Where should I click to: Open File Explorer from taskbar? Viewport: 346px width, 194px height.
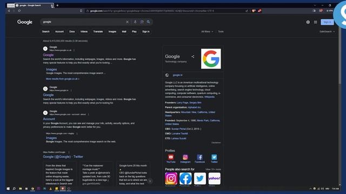21,189
